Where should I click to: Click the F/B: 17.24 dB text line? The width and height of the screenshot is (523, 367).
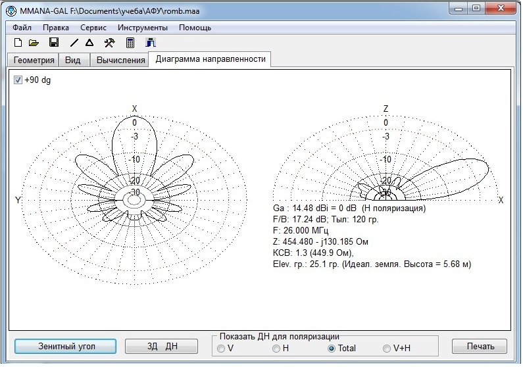[326, 219]
